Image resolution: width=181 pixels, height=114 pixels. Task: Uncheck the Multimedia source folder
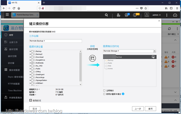pos(32,63)
